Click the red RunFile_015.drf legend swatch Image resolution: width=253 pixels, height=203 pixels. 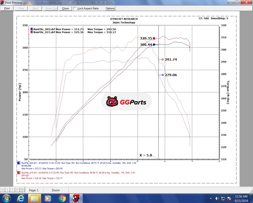point(32,32)
